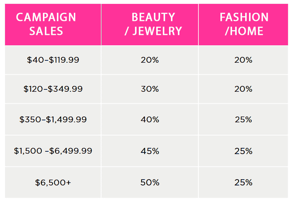Click the word CAMPAIGN in the header

(46, 17)
